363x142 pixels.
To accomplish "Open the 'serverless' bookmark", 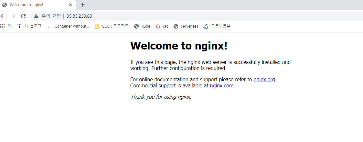I will tap(186, 26).
